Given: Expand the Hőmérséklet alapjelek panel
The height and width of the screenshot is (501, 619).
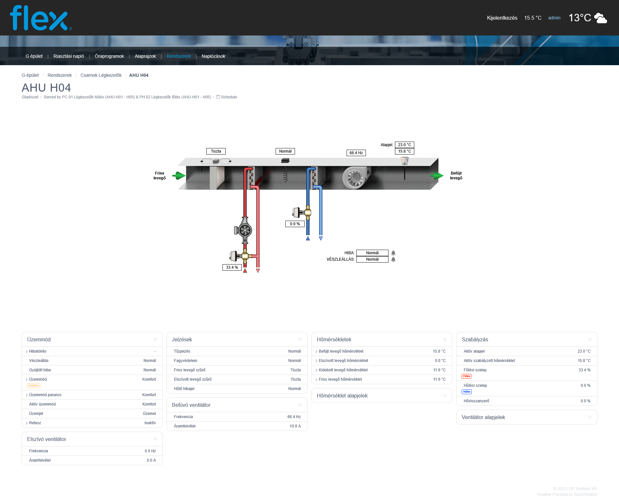Looking at the screenshot, I should pyautogui.click(x=445, y=396).
